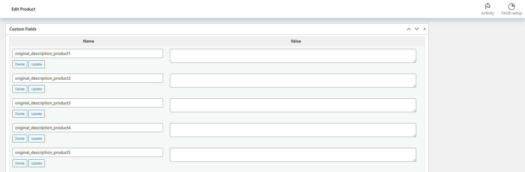Delete the original_description_product1 field
The height and width of the screenshot is (172, 525).
[x=20, y=64]
